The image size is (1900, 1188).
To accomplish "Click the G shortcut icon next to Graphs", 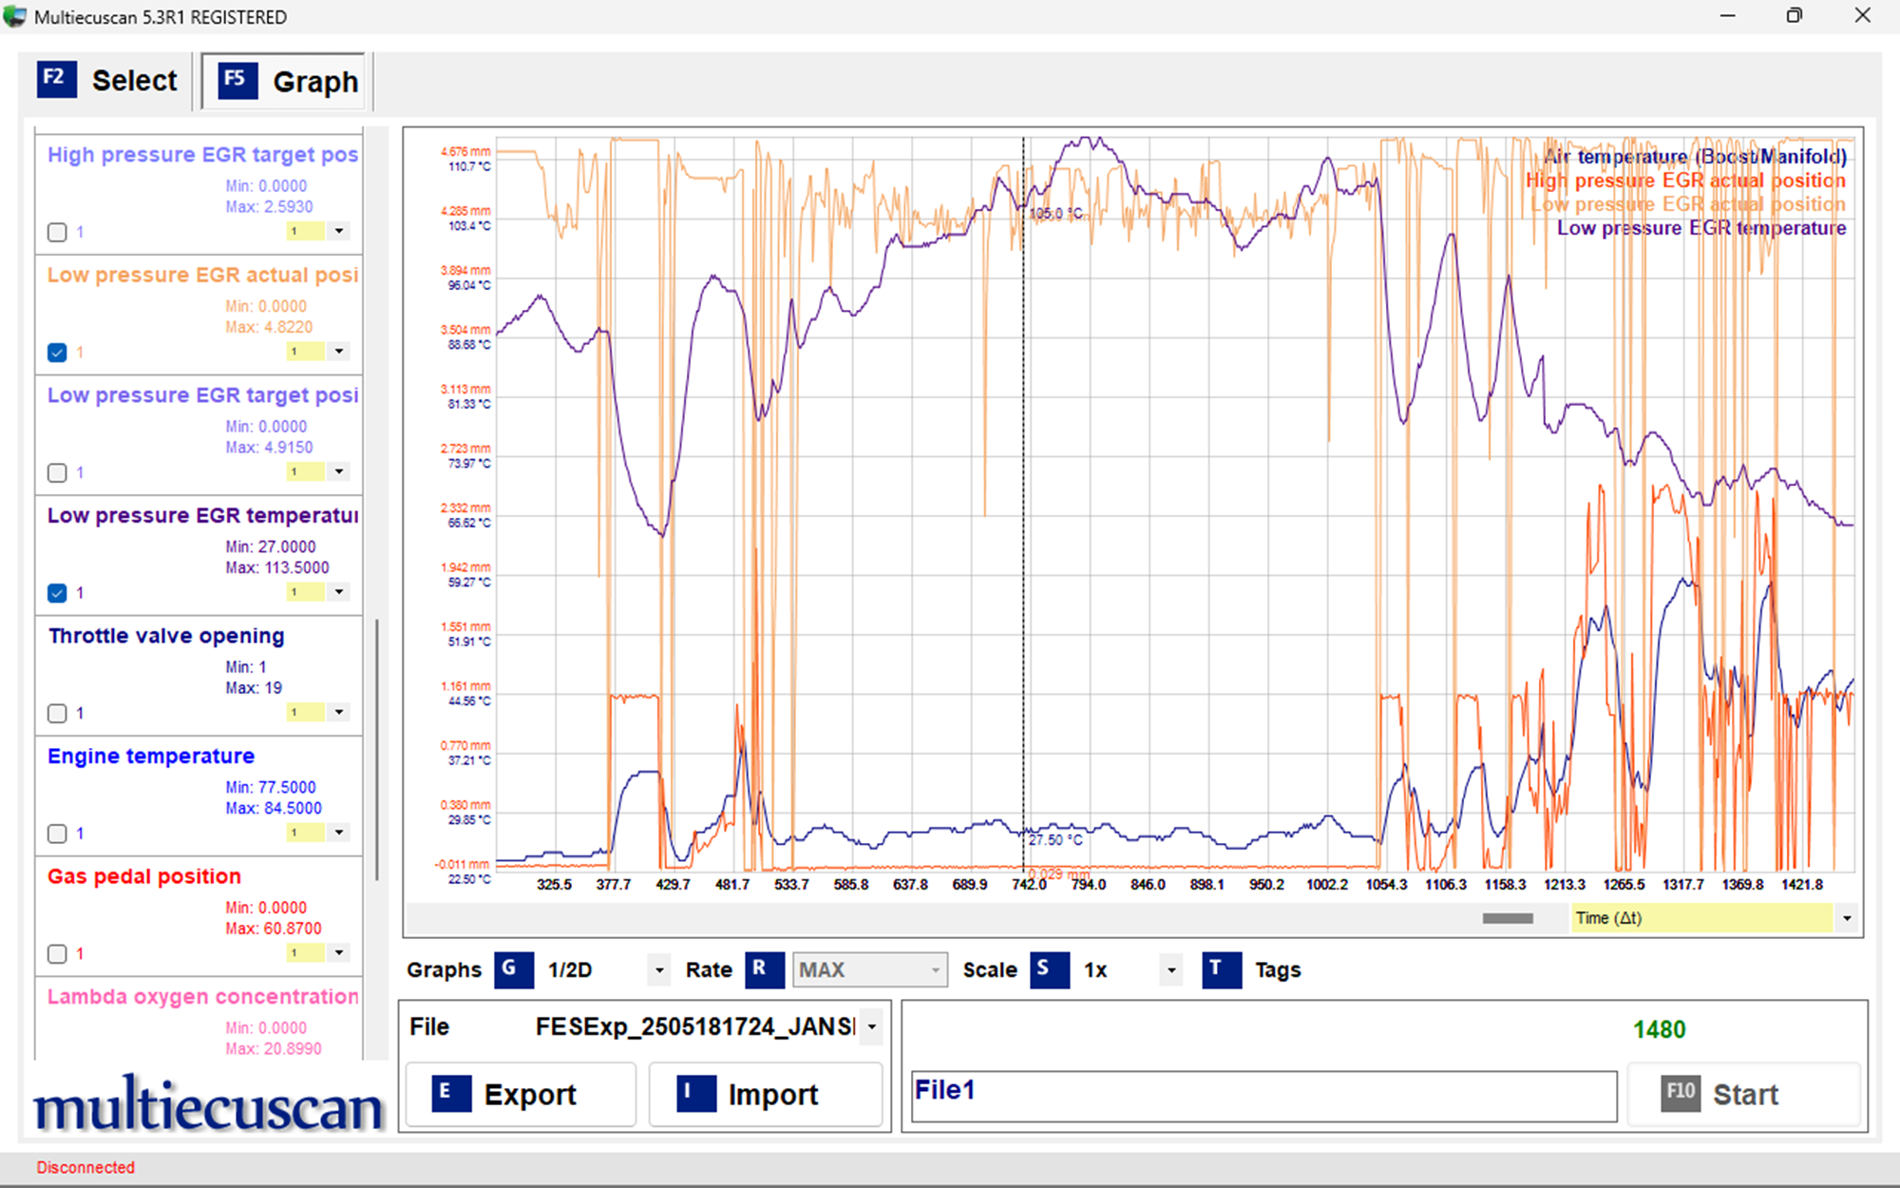I will pyautogui.click(x=514, y=969).
